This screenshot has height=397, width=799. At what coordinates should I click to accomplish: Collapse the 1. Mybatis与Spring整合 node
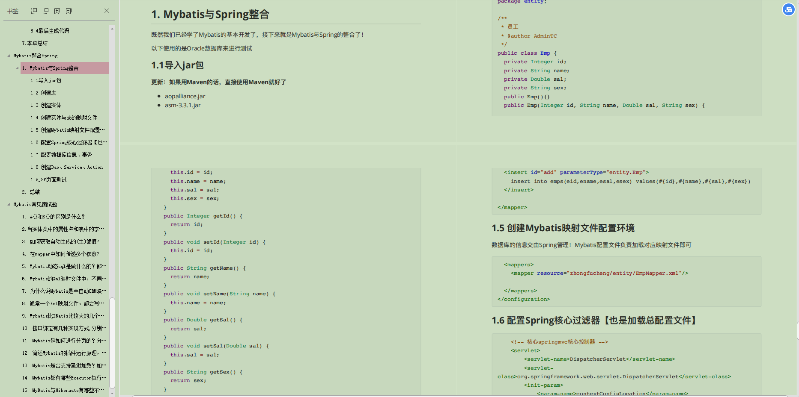coord(17,68)
